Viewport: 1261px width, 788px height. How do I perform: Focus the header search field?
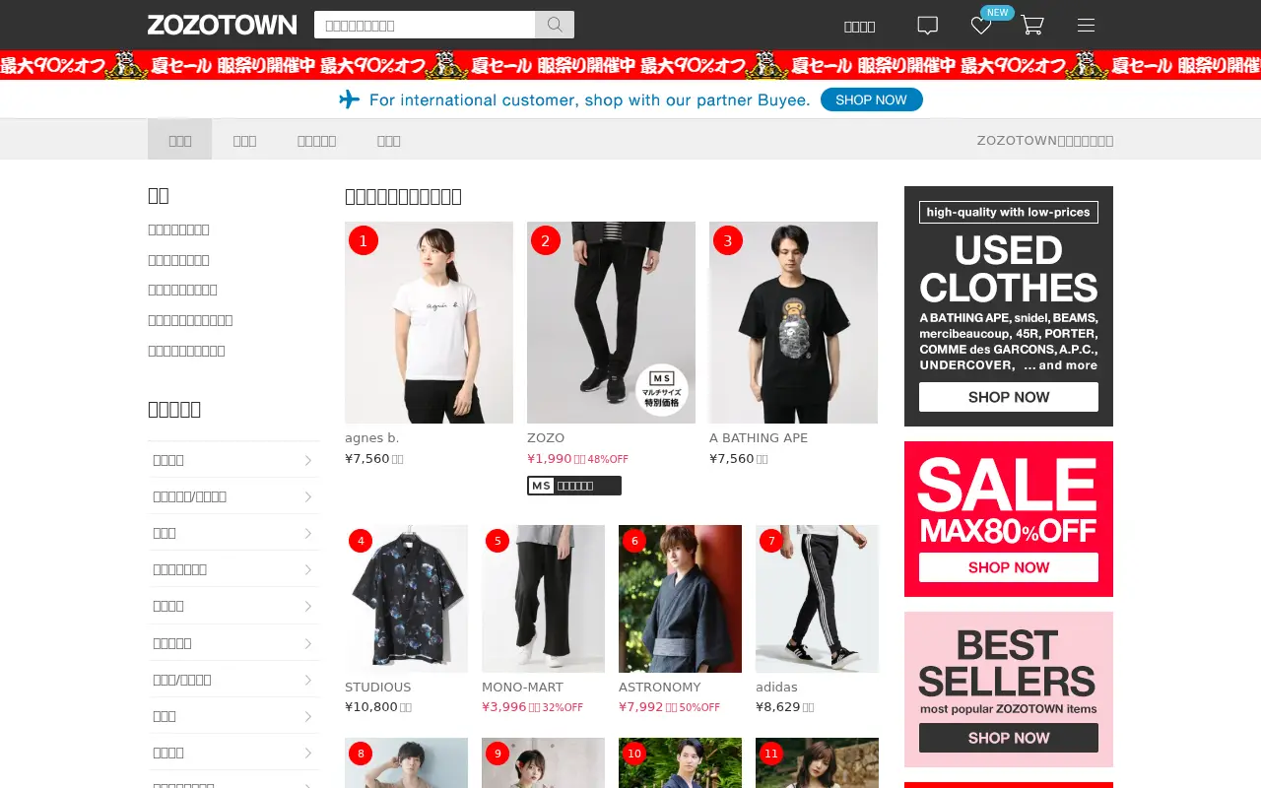[425, 25]
